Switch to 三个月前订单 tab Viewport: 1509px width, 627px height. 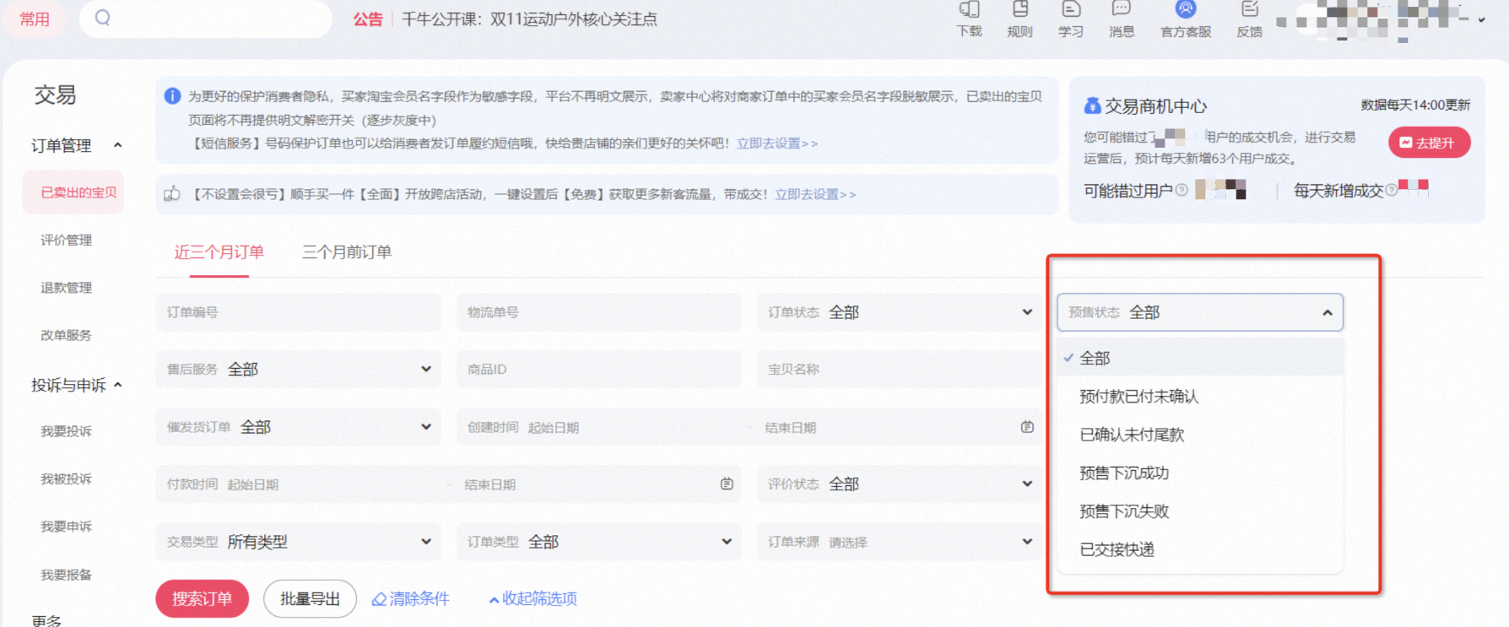[x=347, y=252]
